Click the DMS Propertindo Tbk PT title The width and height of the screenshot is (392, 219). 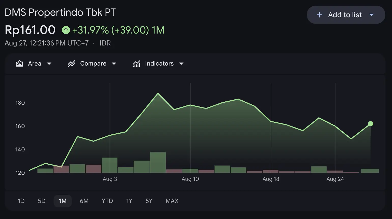60,12
